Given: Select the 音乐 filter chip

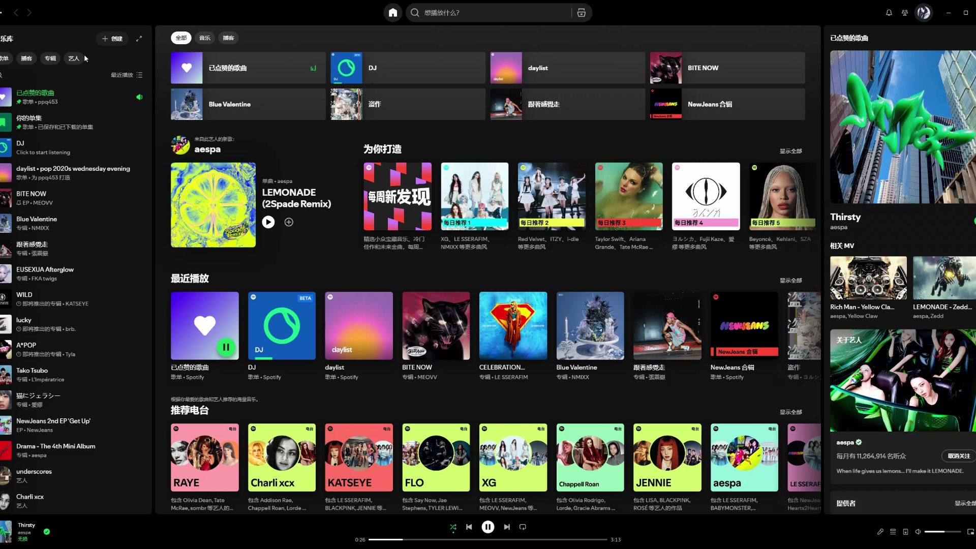Looking at the screenshot, I should pos(205,38).
